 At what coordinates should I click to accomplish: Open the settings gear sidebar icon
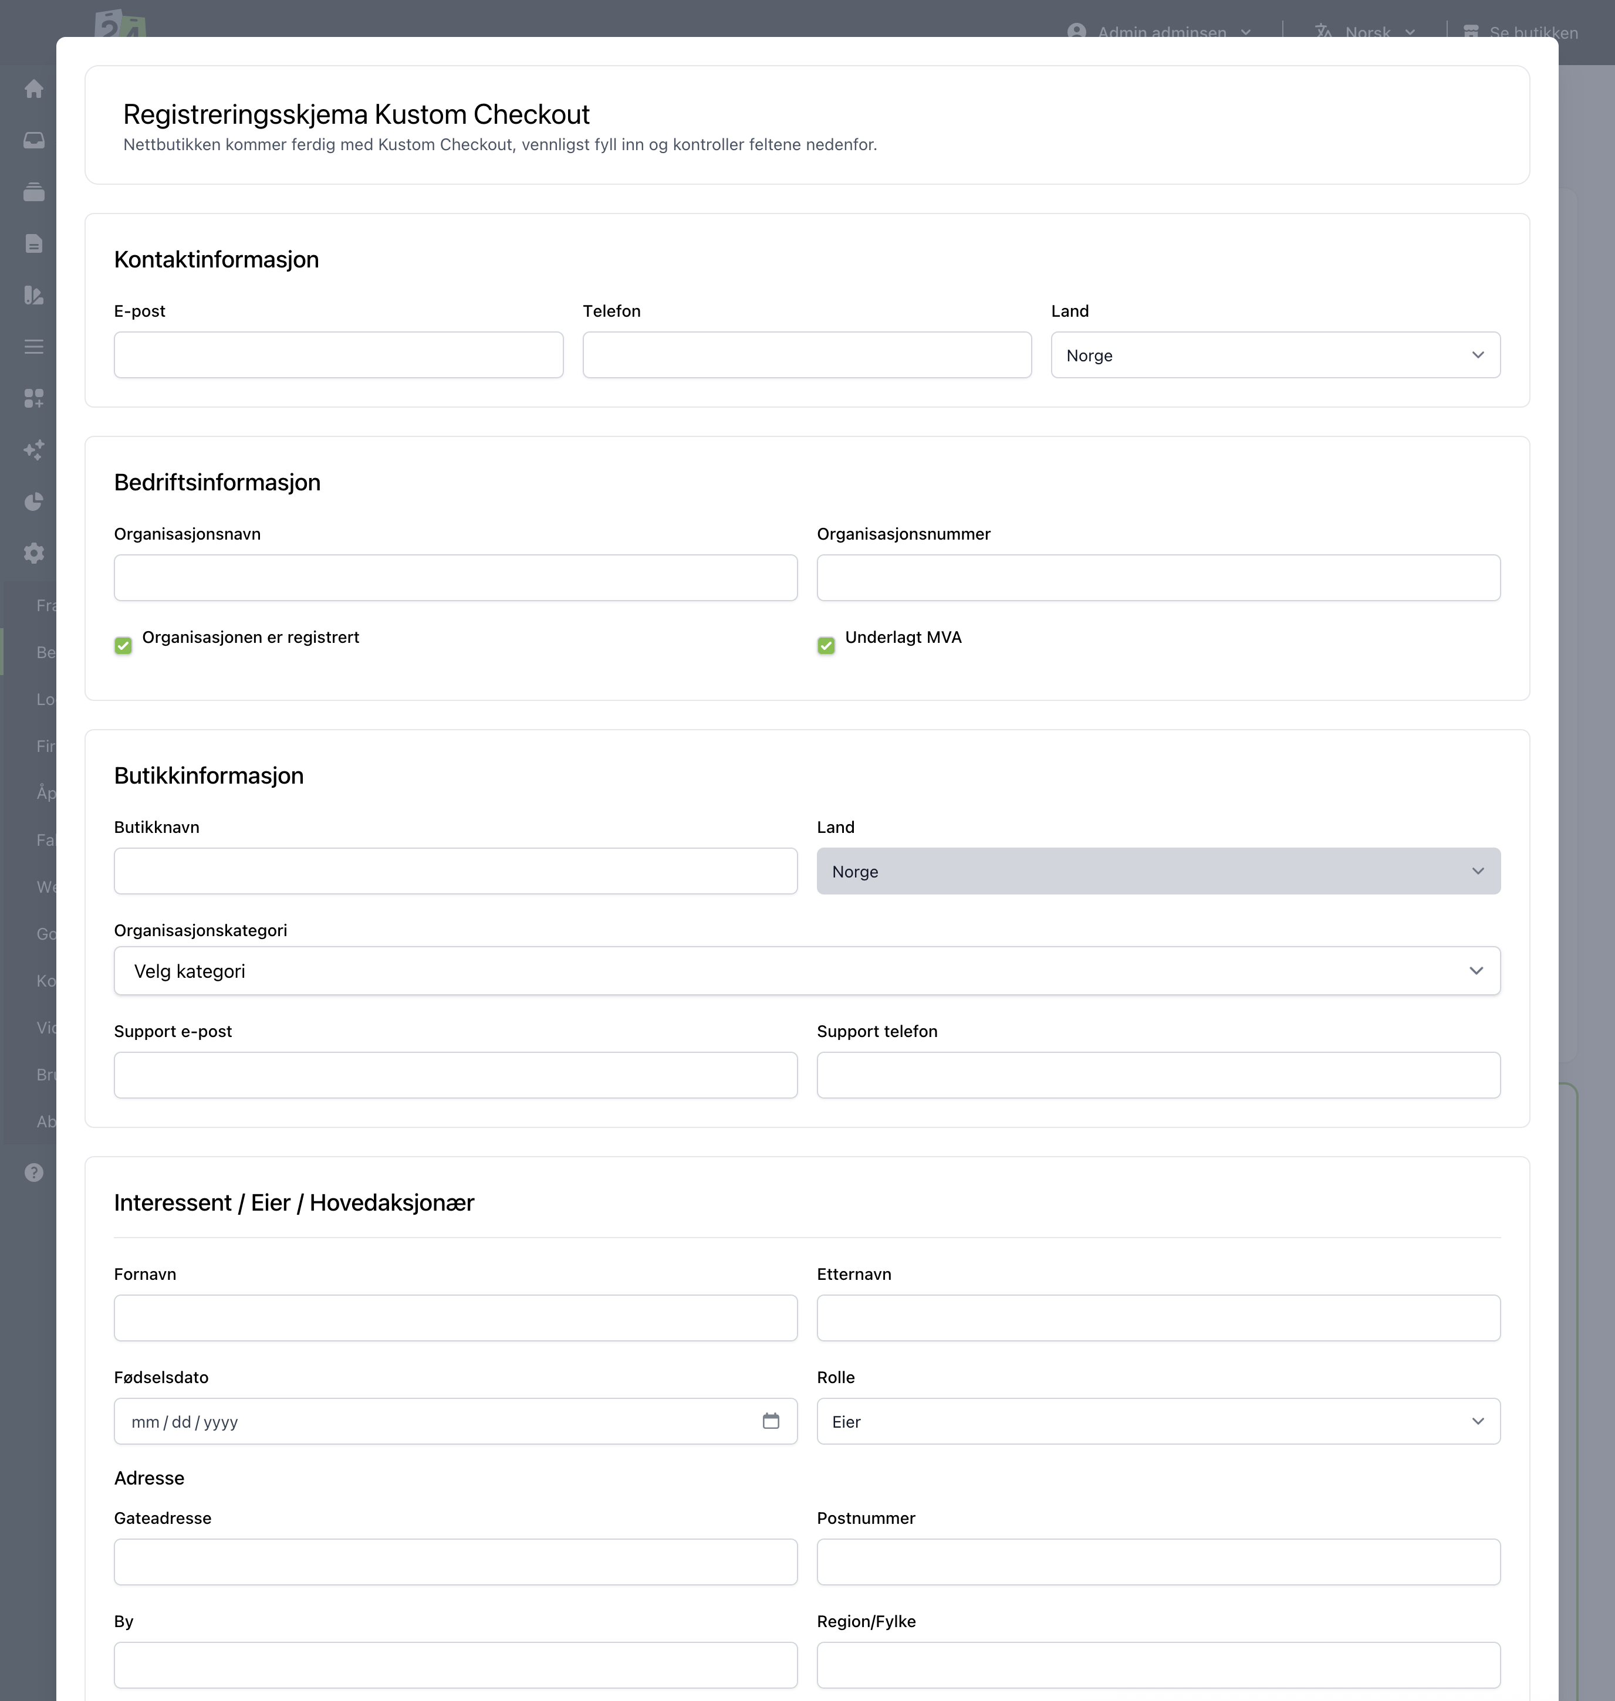coord(33,553)
